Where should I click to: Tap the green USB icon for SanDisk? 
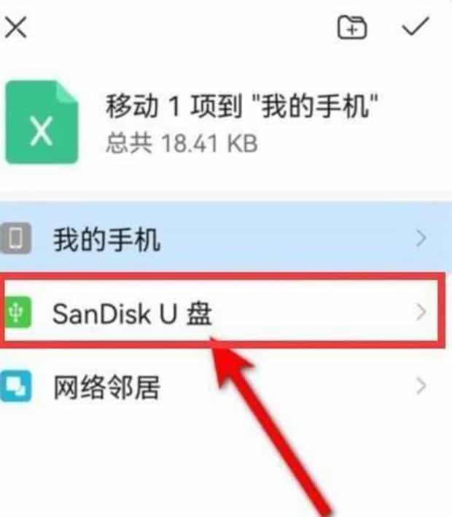(17, 312)
